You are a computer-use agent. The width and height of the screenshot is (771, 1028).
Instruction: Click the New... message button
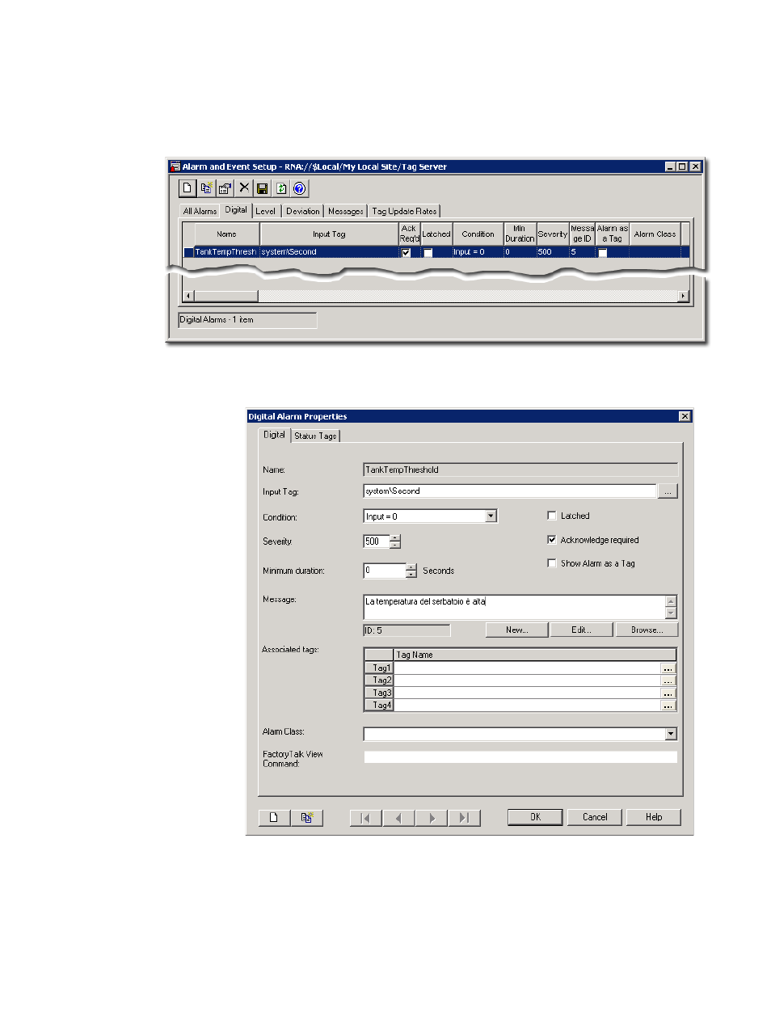click(x=517, y=630)
